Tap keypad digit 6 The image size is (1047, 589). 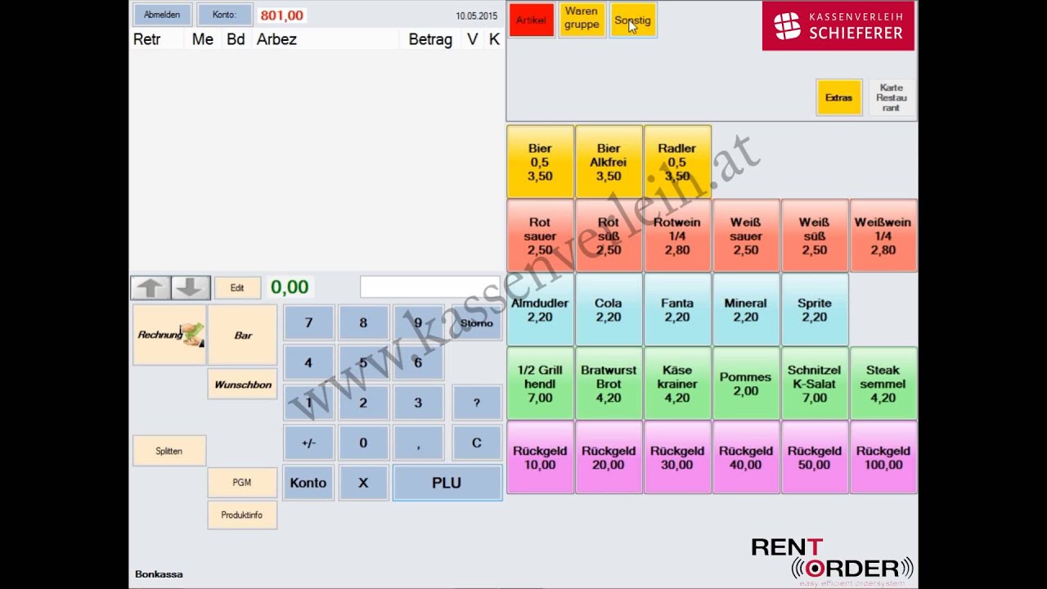(x=418, y=362)
